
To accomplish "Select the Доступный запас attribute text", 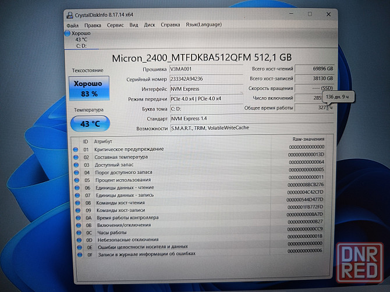I will point(114,165).
